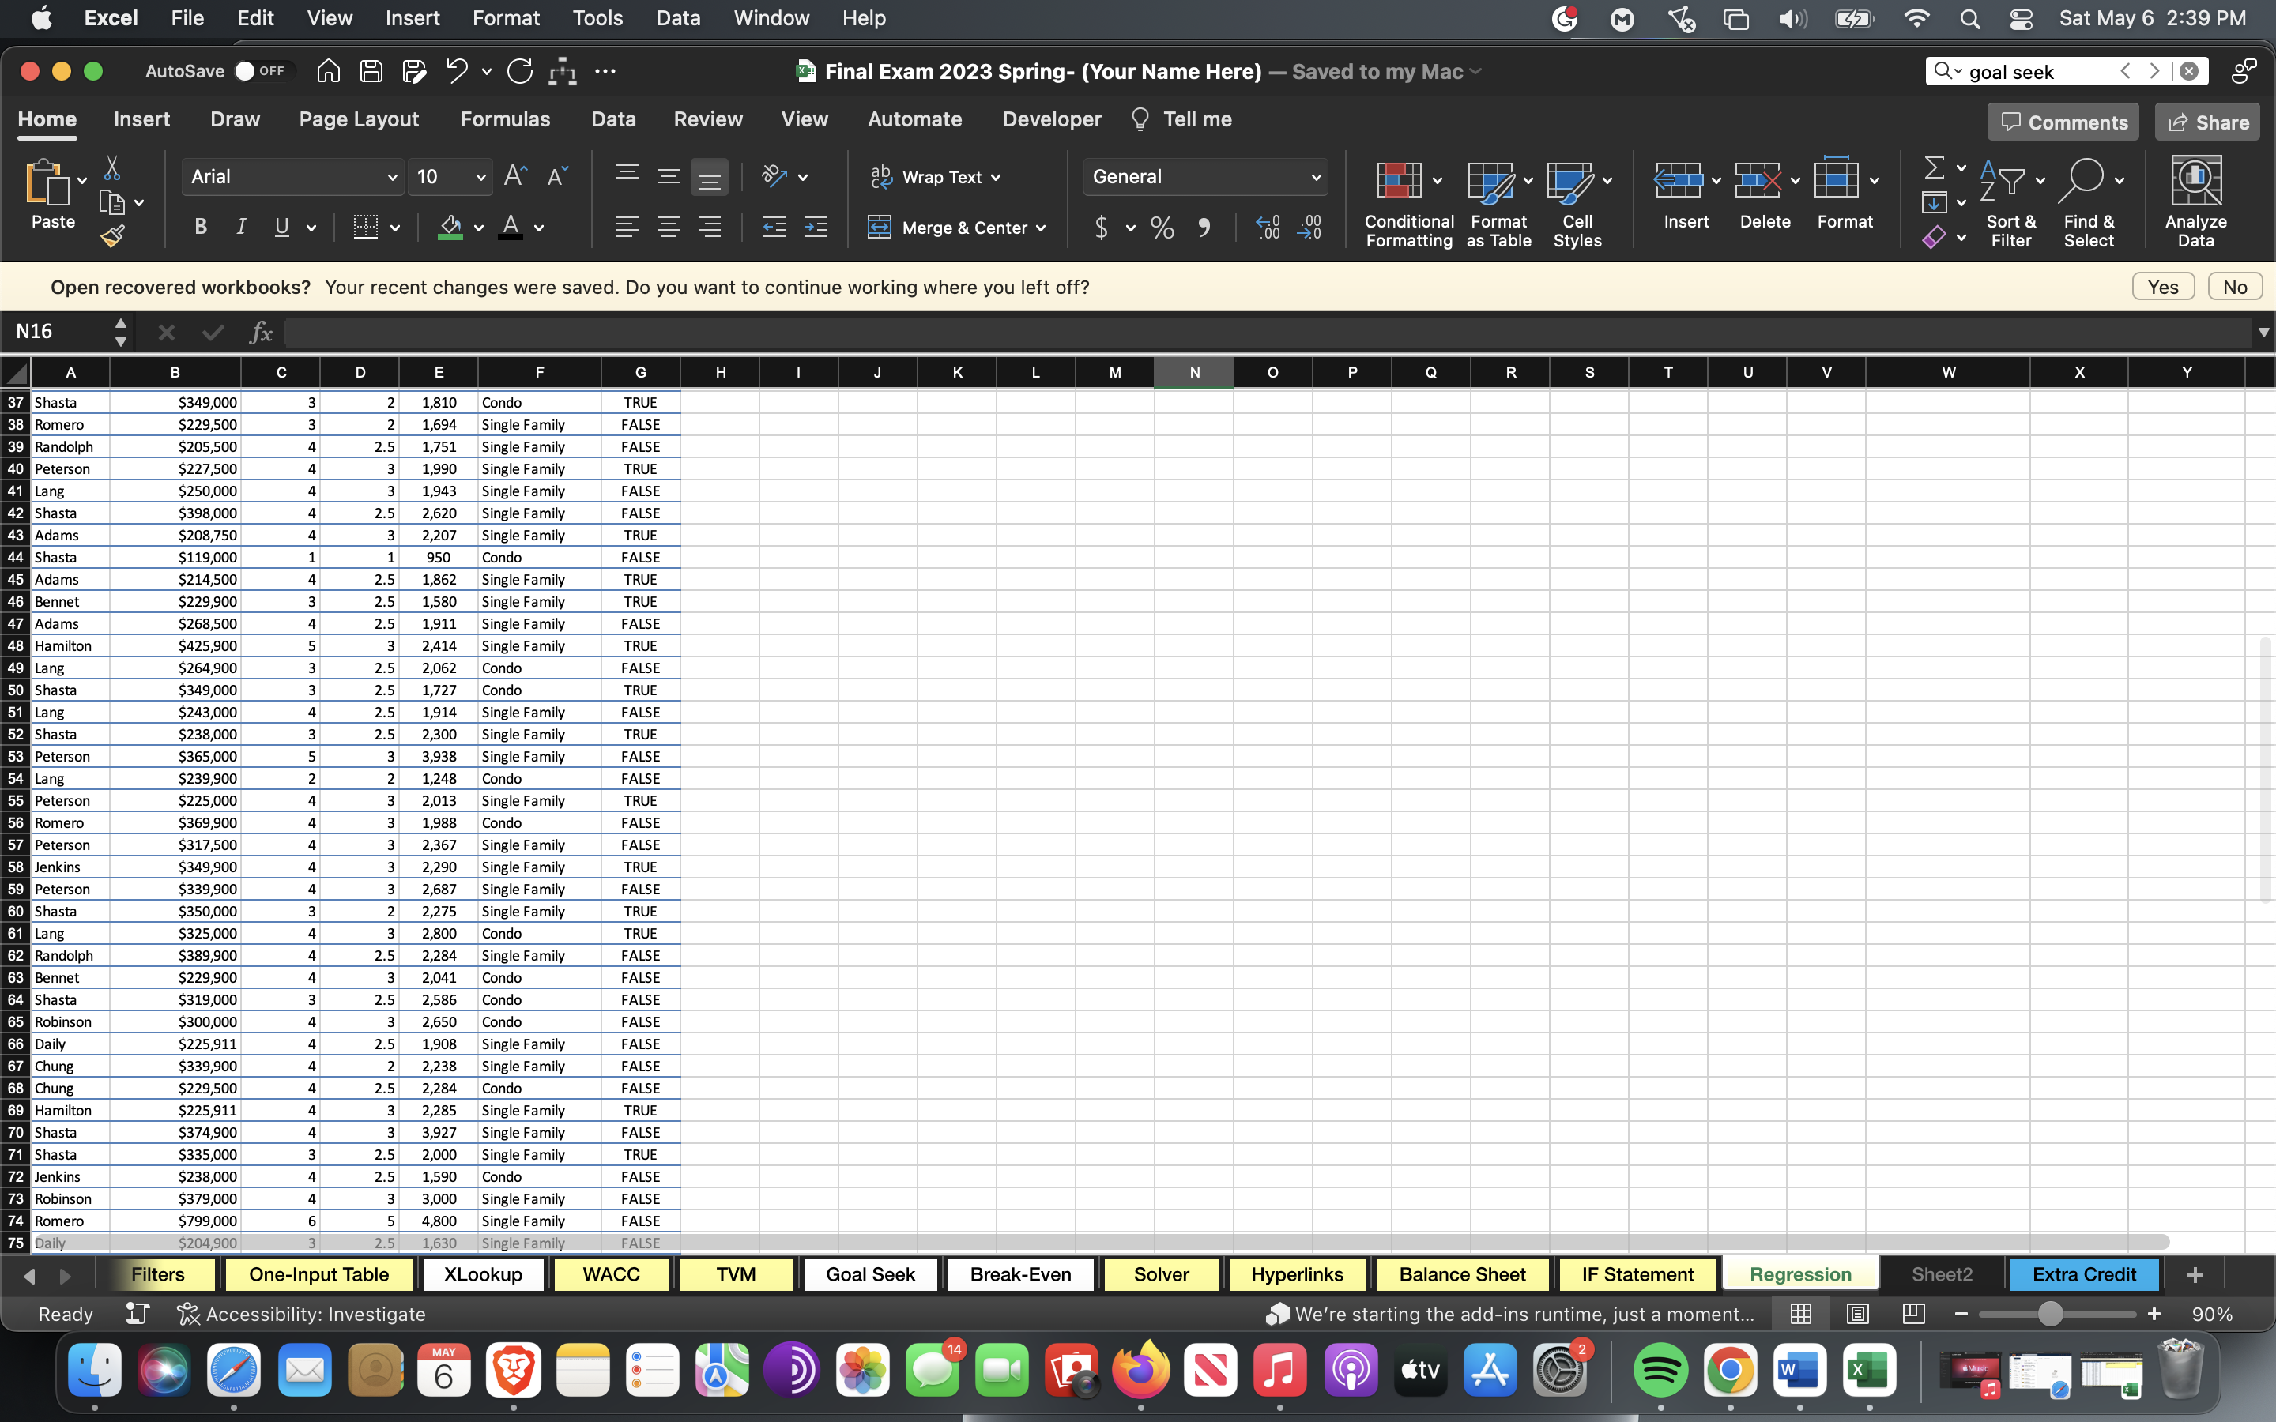
Task: Increase font size with large A icon
Action: [515, 176]
